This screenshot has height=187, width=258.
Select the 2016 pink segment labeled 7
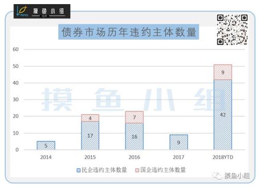134,117
